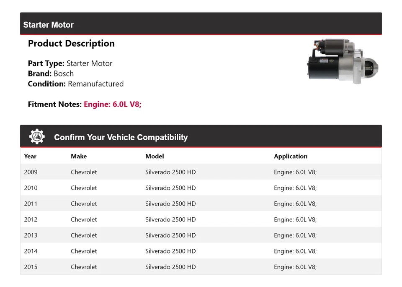
Task: Select the Year column header
Action: pyautogui.click(x=30, y=156)
